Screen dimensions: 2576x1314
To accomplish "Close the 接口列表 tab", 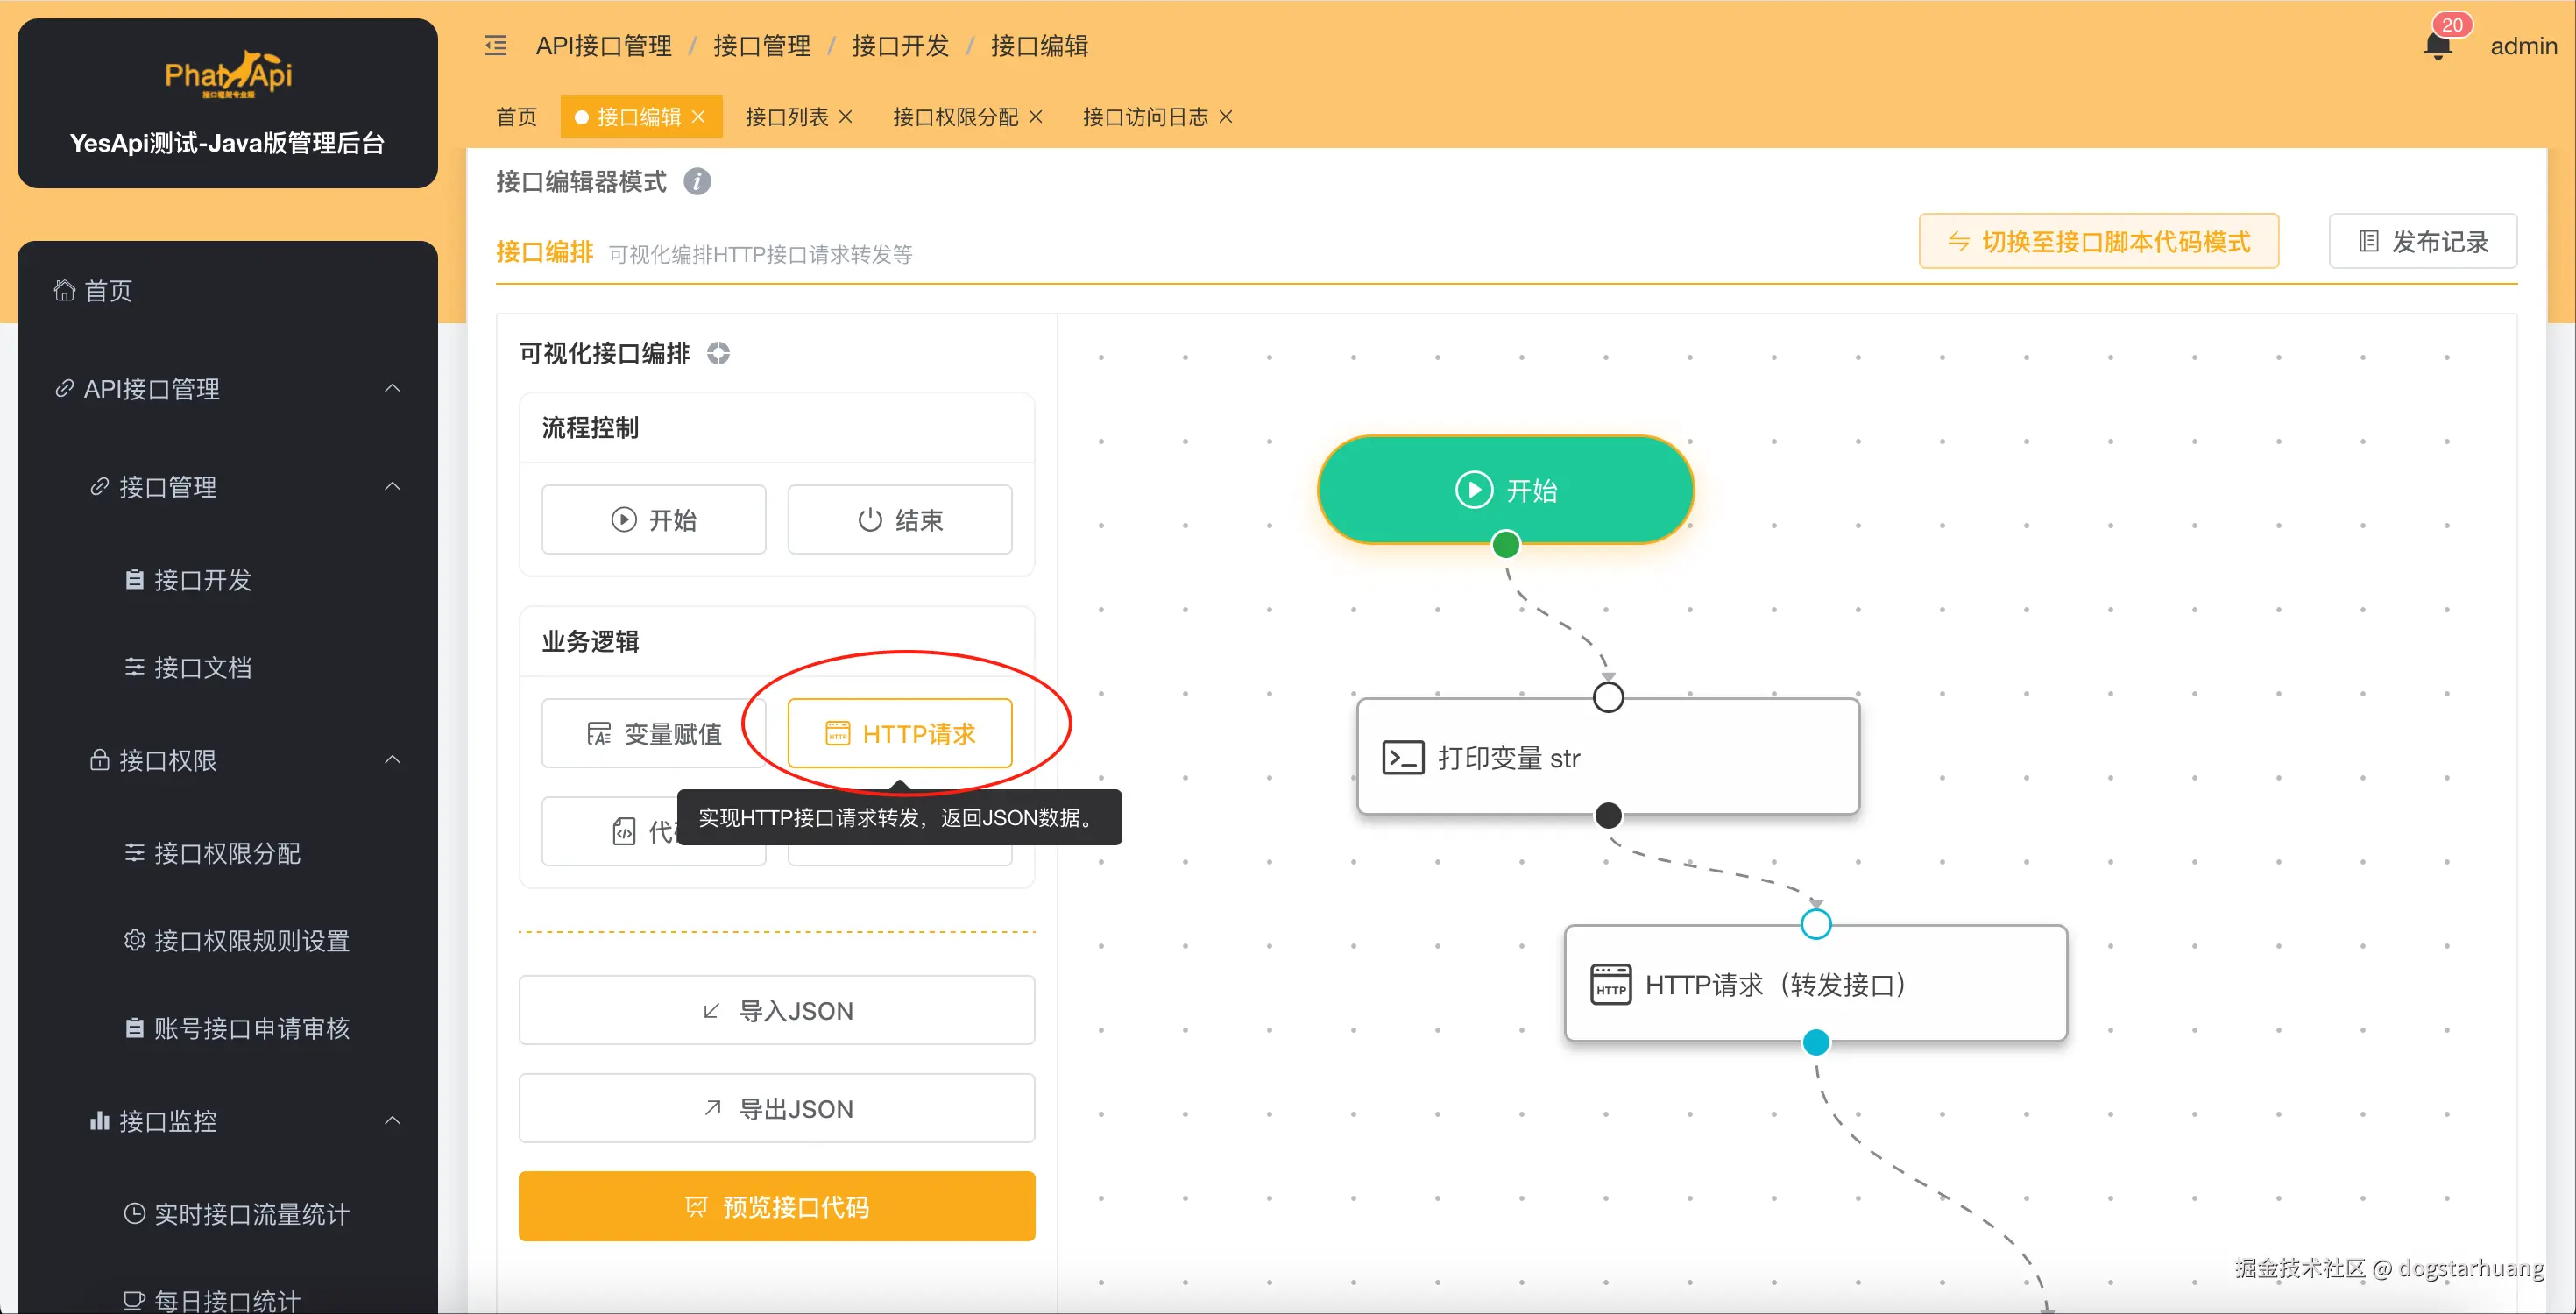I will 846,117.
